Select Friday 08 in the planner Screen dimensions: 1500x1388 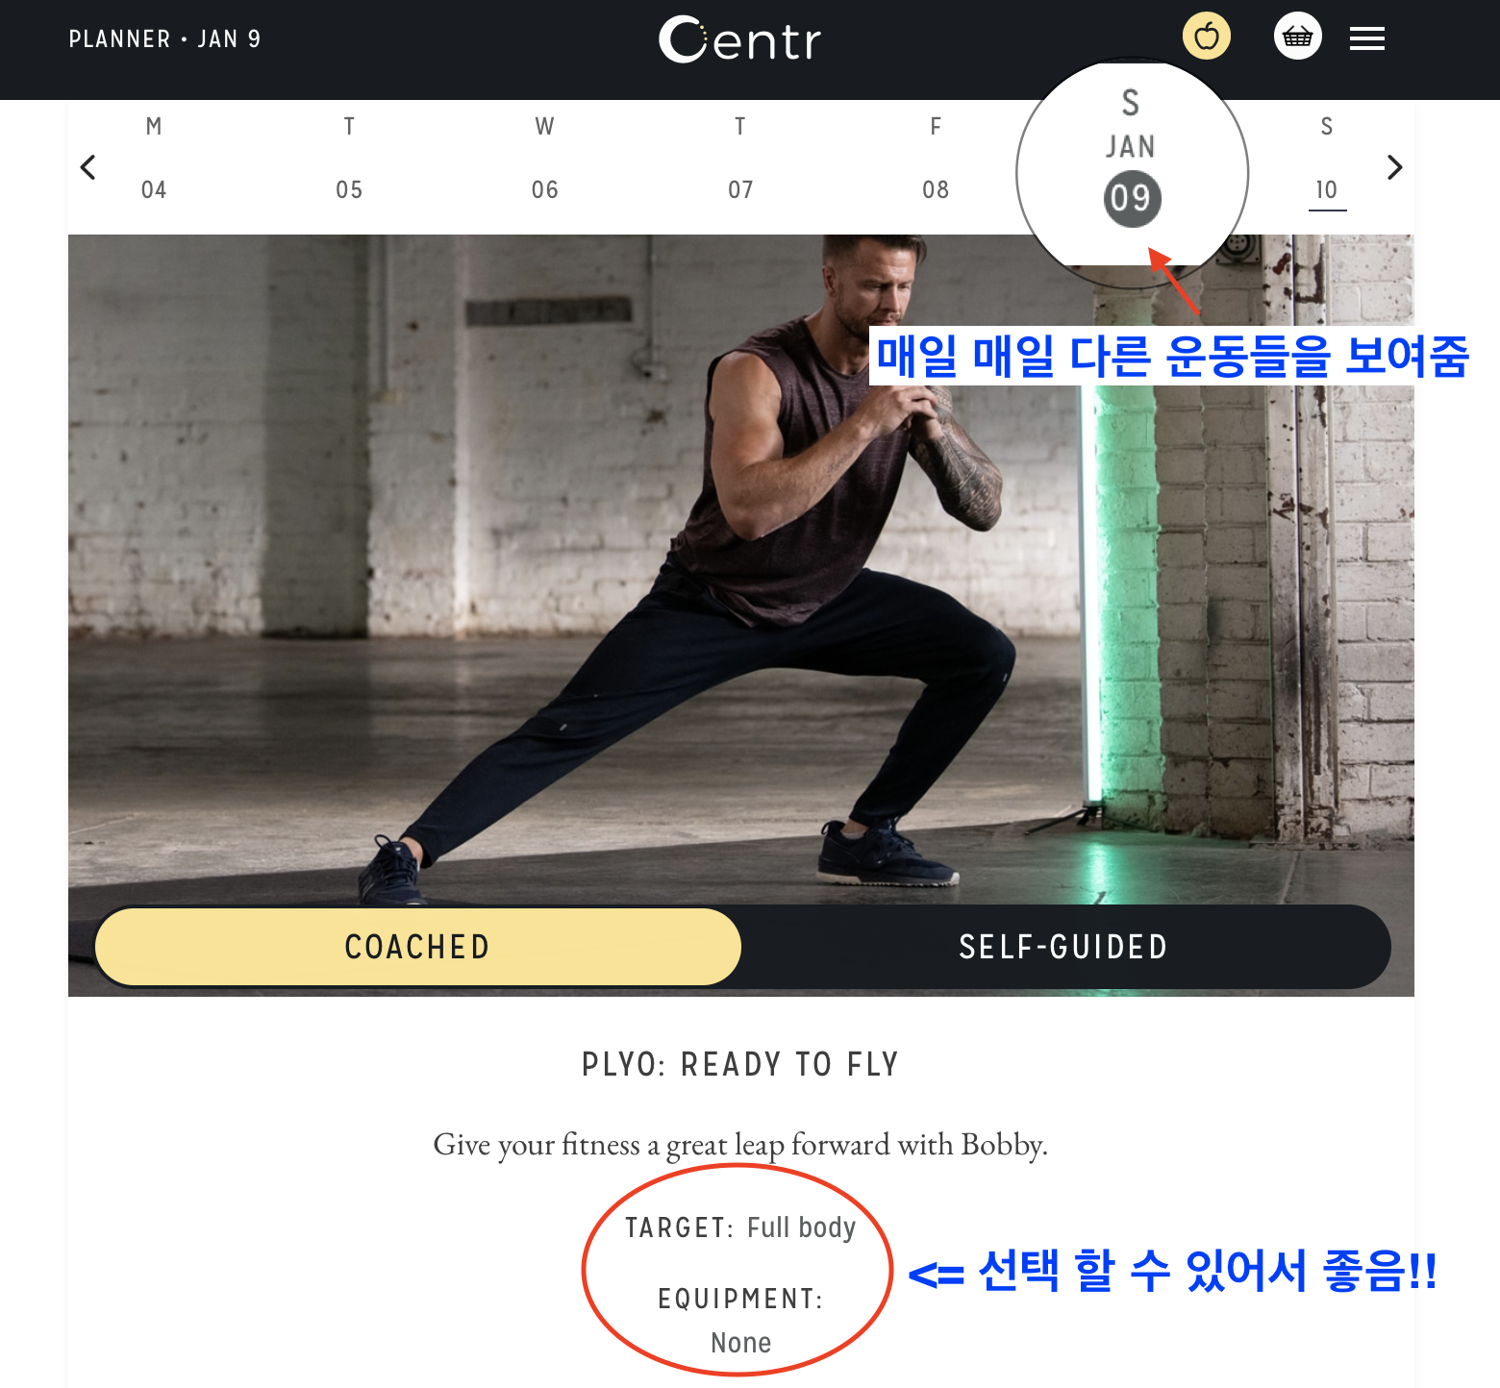click(x=936, y=159)
